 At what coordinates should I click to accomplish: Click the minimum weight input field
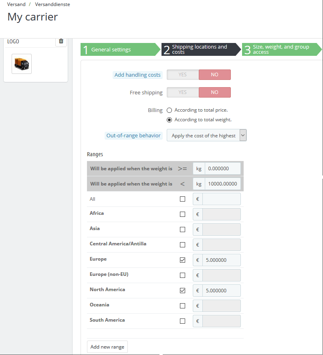tap(222, 168)
